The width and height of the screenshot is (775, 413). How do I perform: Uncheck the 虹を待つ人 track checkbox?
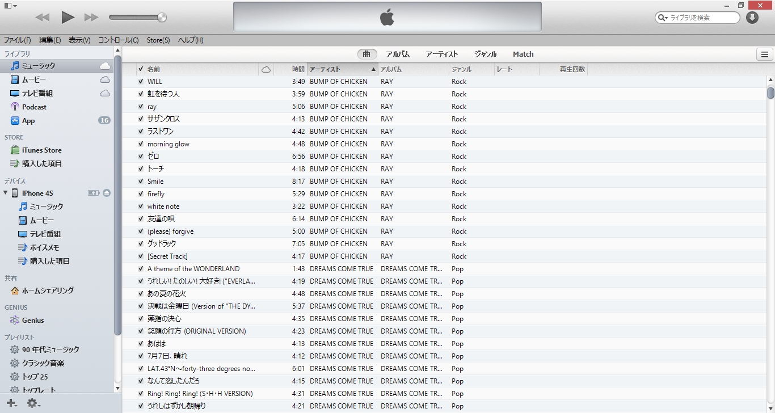tap(141, 94)
